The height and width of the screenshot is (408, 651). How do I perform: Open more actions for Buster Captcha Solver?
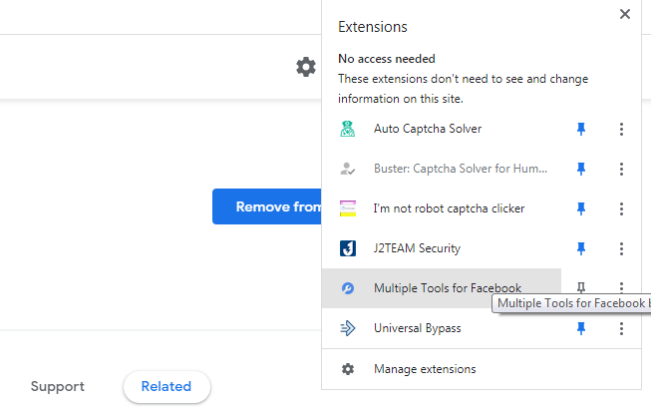(x=621, y=169)
